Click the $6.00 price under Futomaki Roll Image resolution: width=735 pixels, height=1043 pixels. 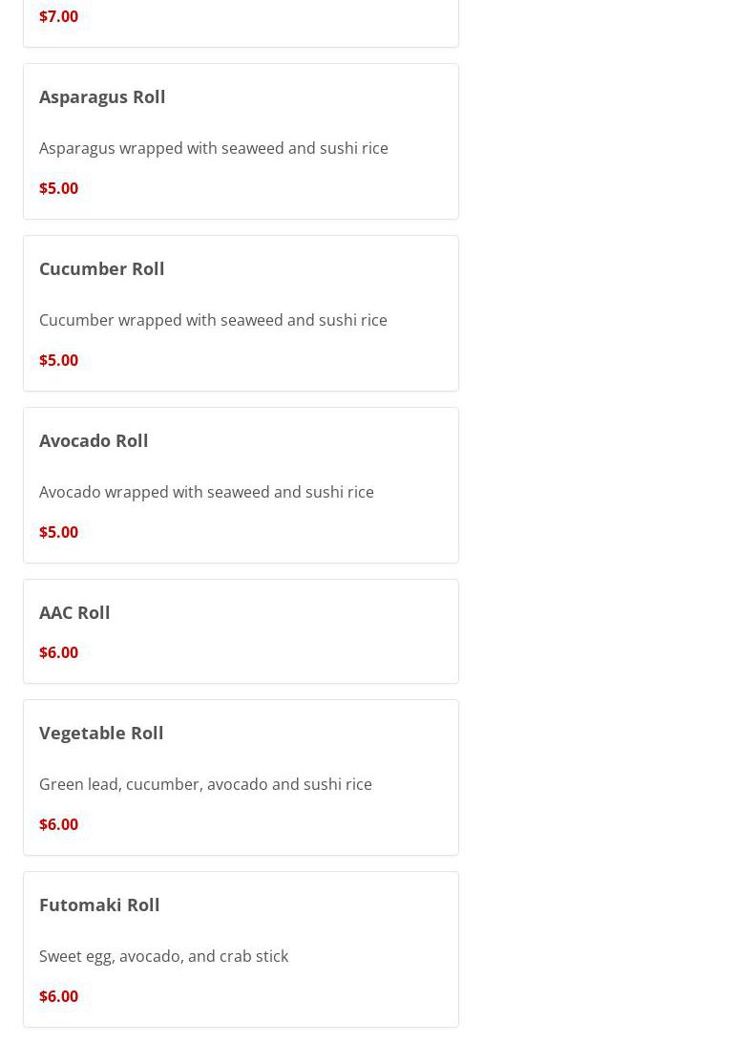point(58,996)
